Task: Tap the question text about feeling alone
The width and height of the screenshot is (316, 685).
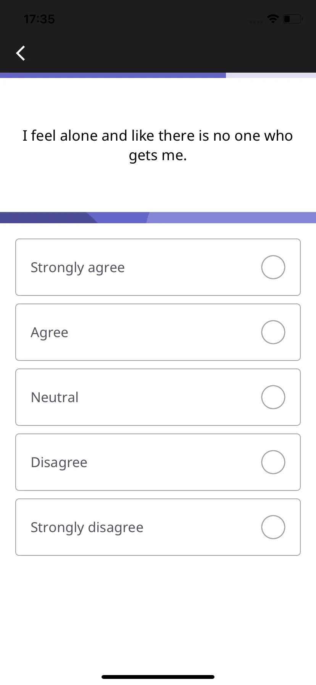Action: tap(158, 145)
